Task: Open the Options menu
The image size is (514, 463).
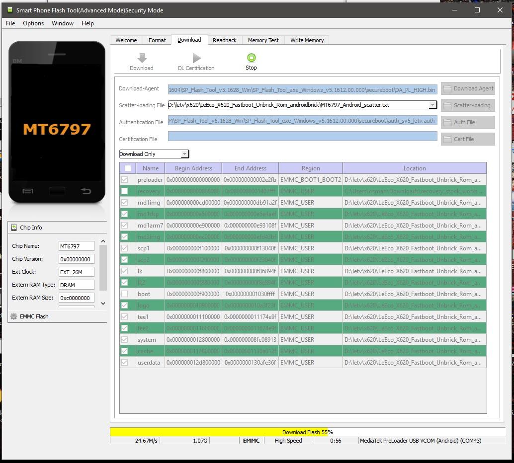Action: (x=33, y=23)
